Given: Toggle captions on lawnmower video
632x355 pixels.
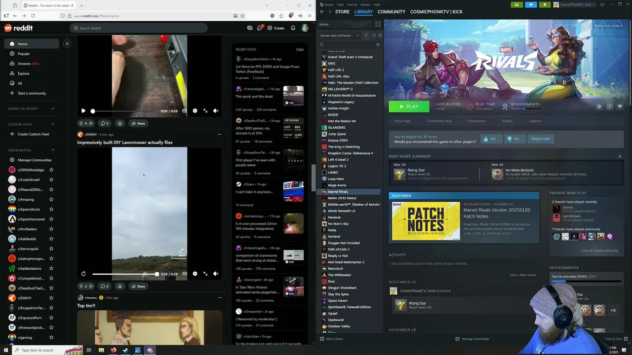Looking at the screenshot, I should (185, 274).
